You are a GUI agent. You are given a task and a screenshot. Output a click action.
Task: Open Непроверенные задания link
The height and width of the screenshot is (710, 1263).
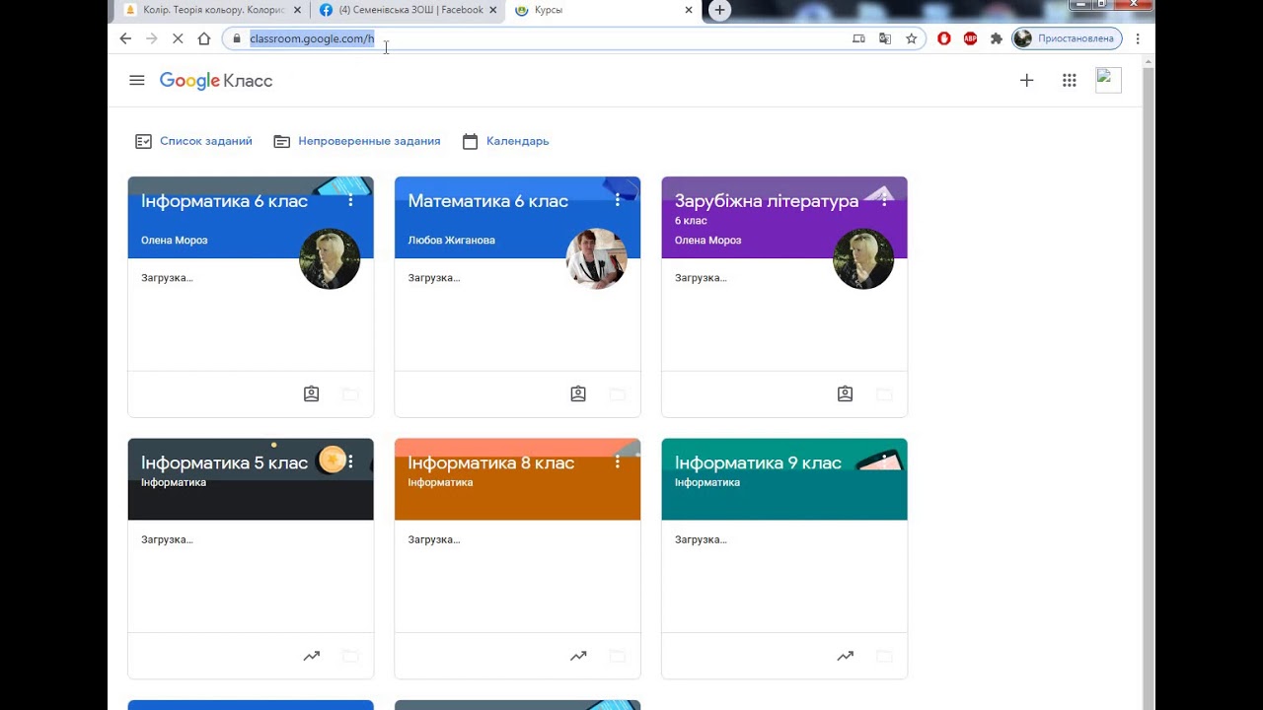tap(357, 141)
